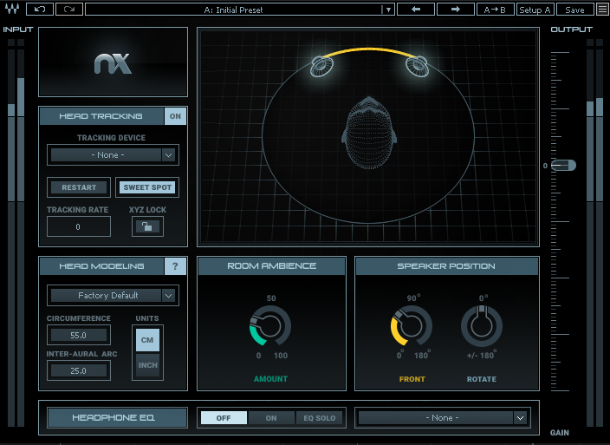Toggle the XYZ Lock padlock

click(147, 226)
